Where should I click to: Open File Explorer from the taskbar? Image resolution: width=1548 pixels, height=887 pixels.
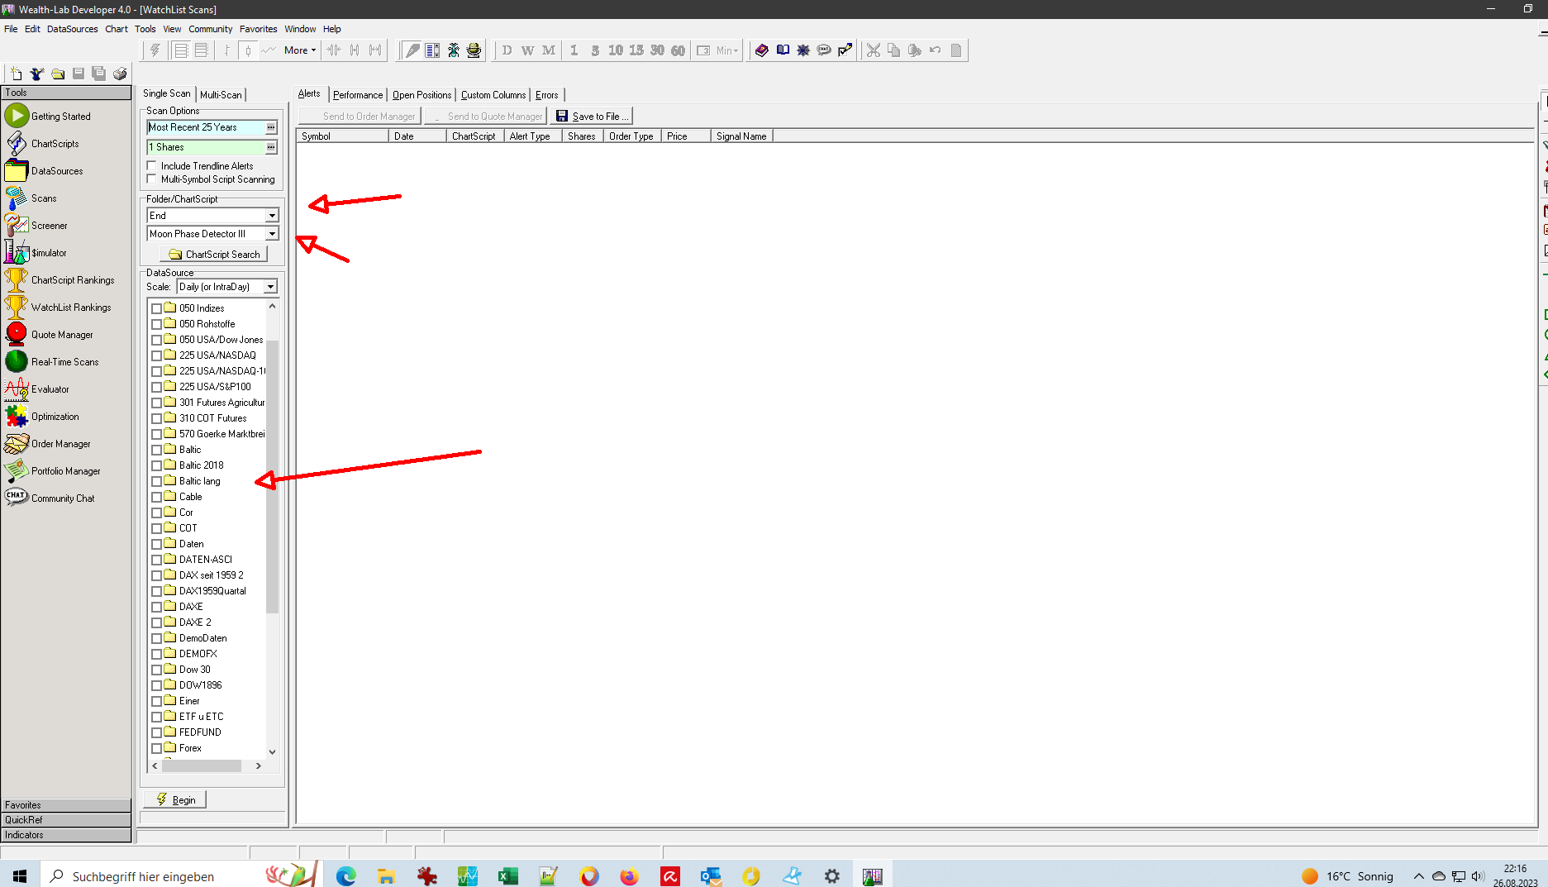(x=386, y=875)
